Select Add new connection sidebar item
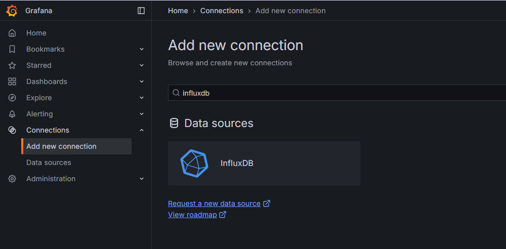The height and width of the screenshot is (249, 506). click(x=76, y=146)
